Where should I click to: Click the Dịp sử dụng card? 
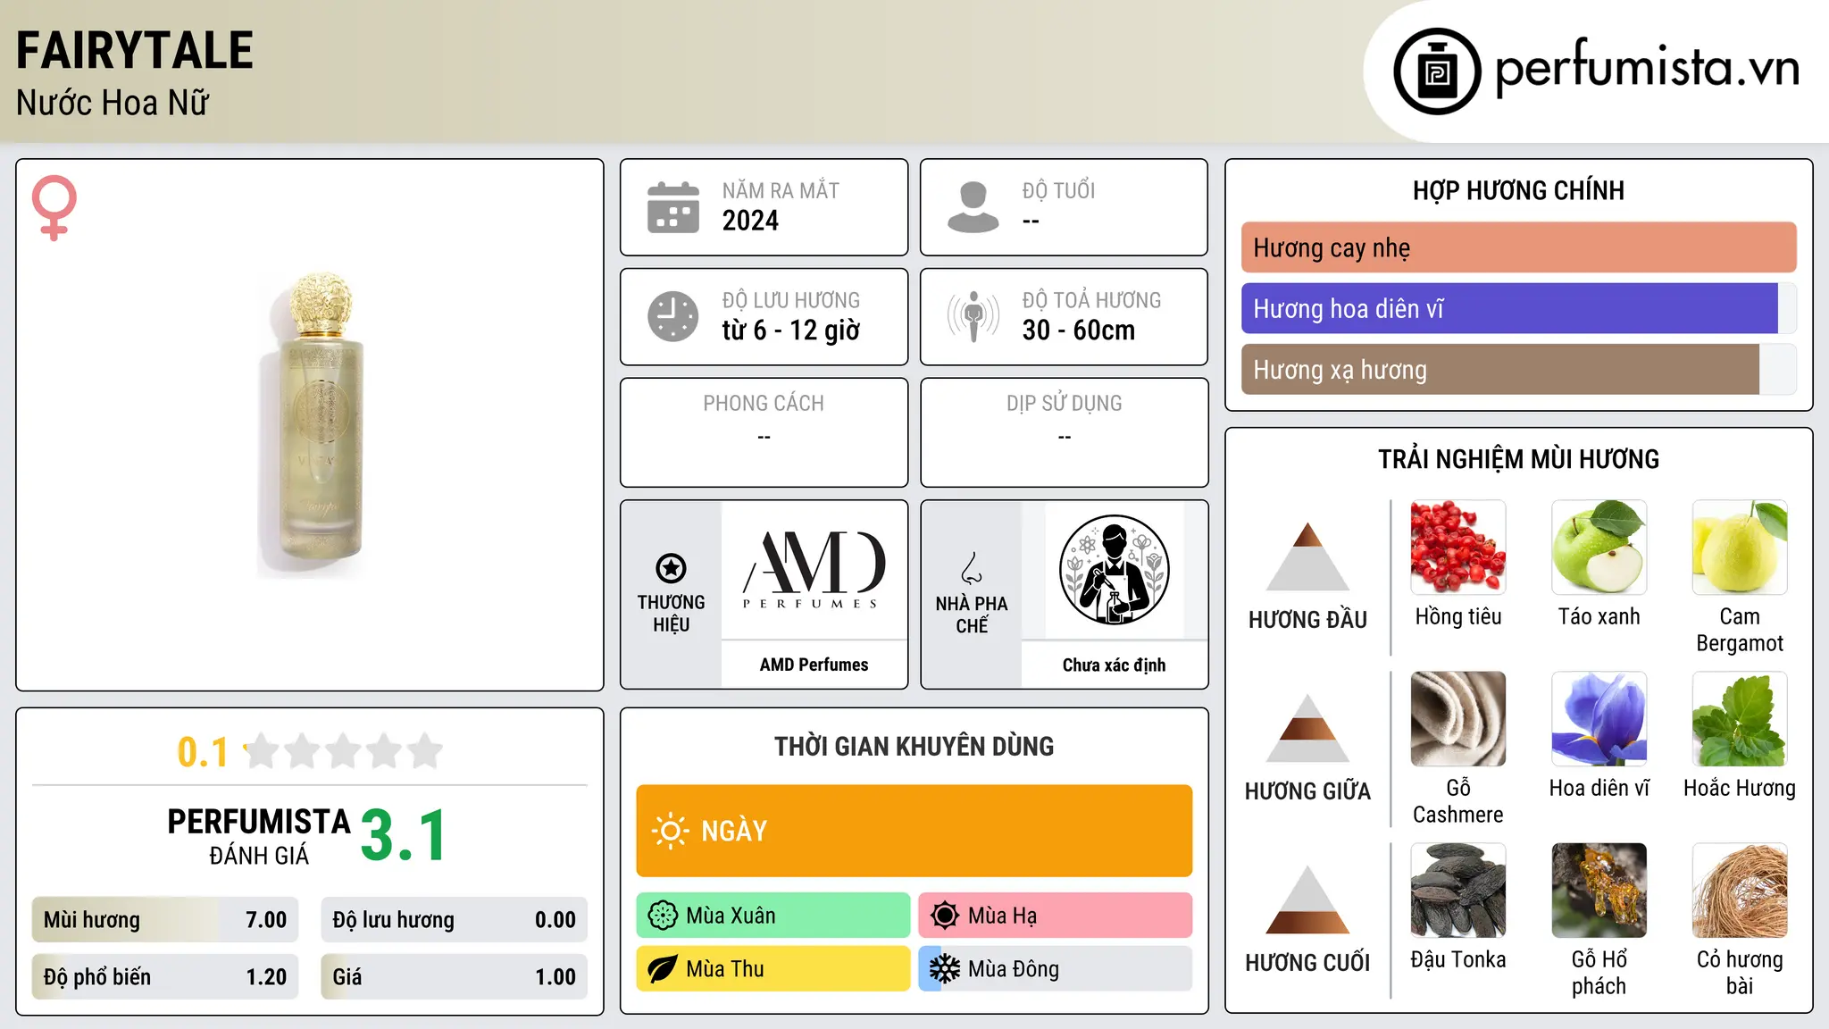coord(1065,432)
